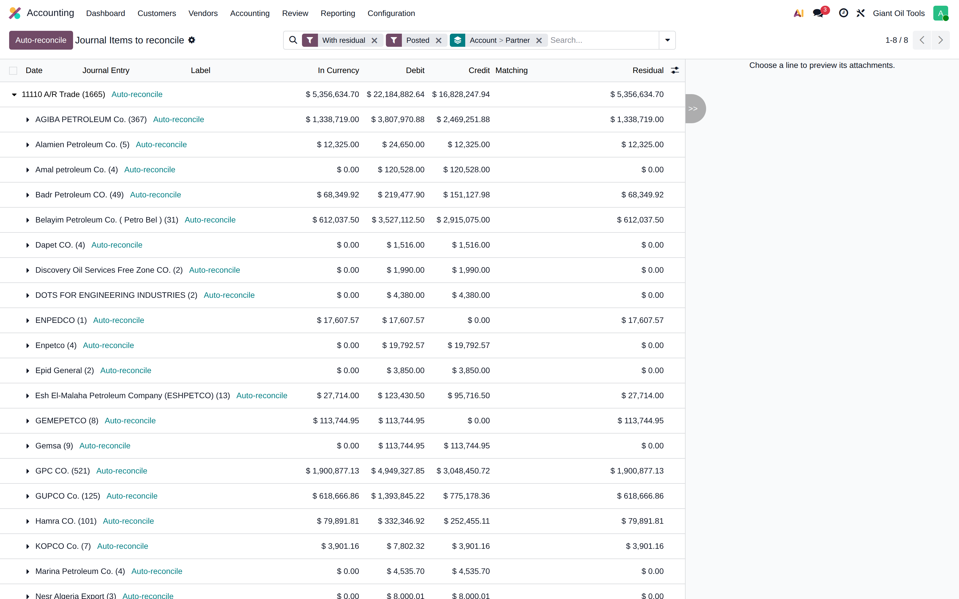Click the Search input field

click(x=603, y=40)
